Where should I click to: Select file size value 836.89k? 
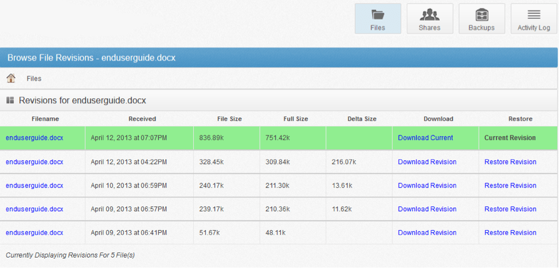[212, 138]
